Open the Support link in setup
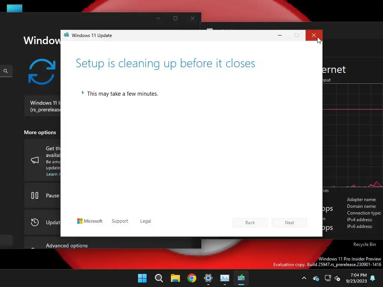The width and height of the screenshot is (383, 287). click(120, 221)
